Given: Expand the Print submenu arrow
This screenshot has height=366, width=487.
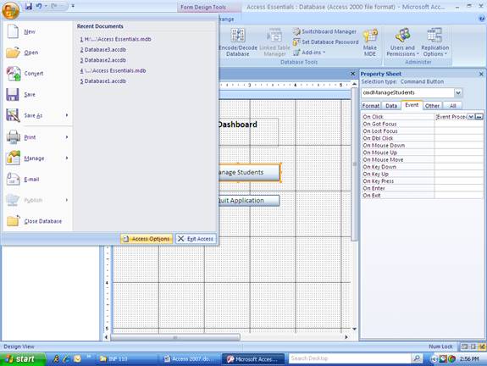Looking at the screenshot, I should point(67,137).
